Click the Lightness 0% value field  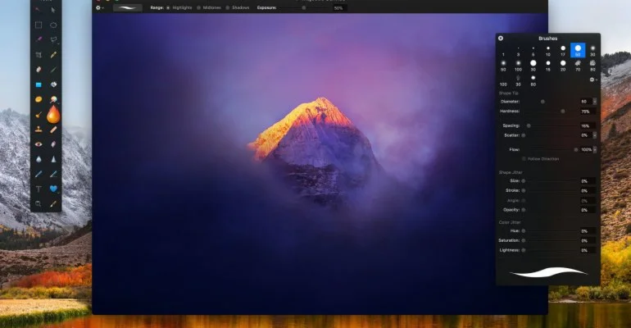point(588,250)
